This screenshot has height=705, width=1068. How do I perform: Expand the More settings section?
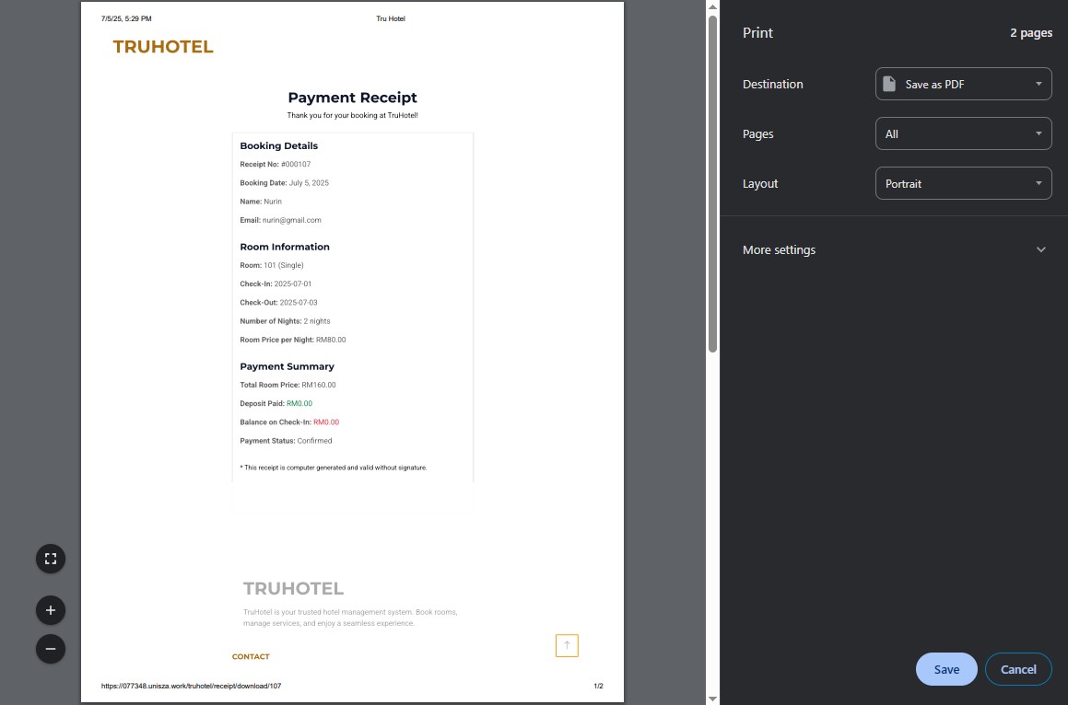(894, 250)
